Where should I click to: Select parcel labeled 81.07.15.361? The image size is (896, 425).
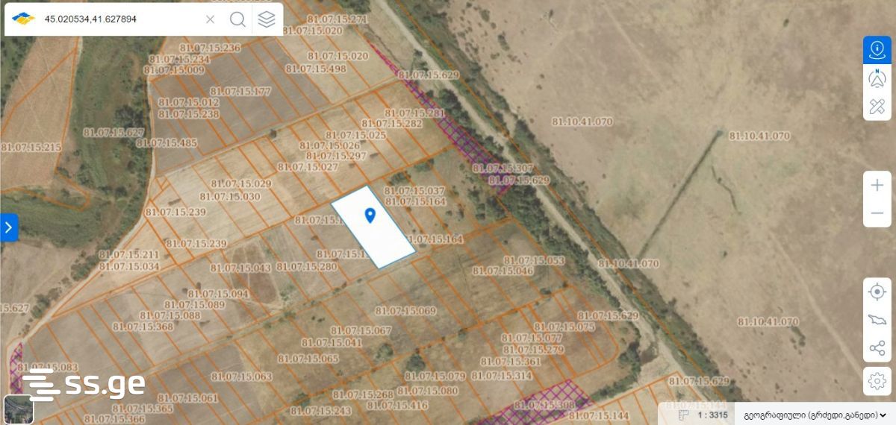tap(511, 362)
